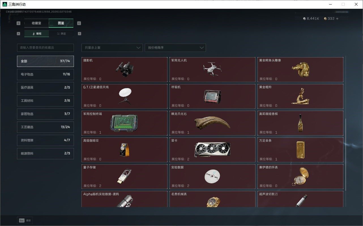Open the 只显示上架 filter dropdown
The image size is (363, 226).
[112, 48]
